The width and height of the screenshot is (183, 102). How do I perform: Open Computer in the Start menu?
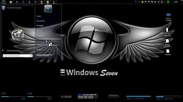40,35
